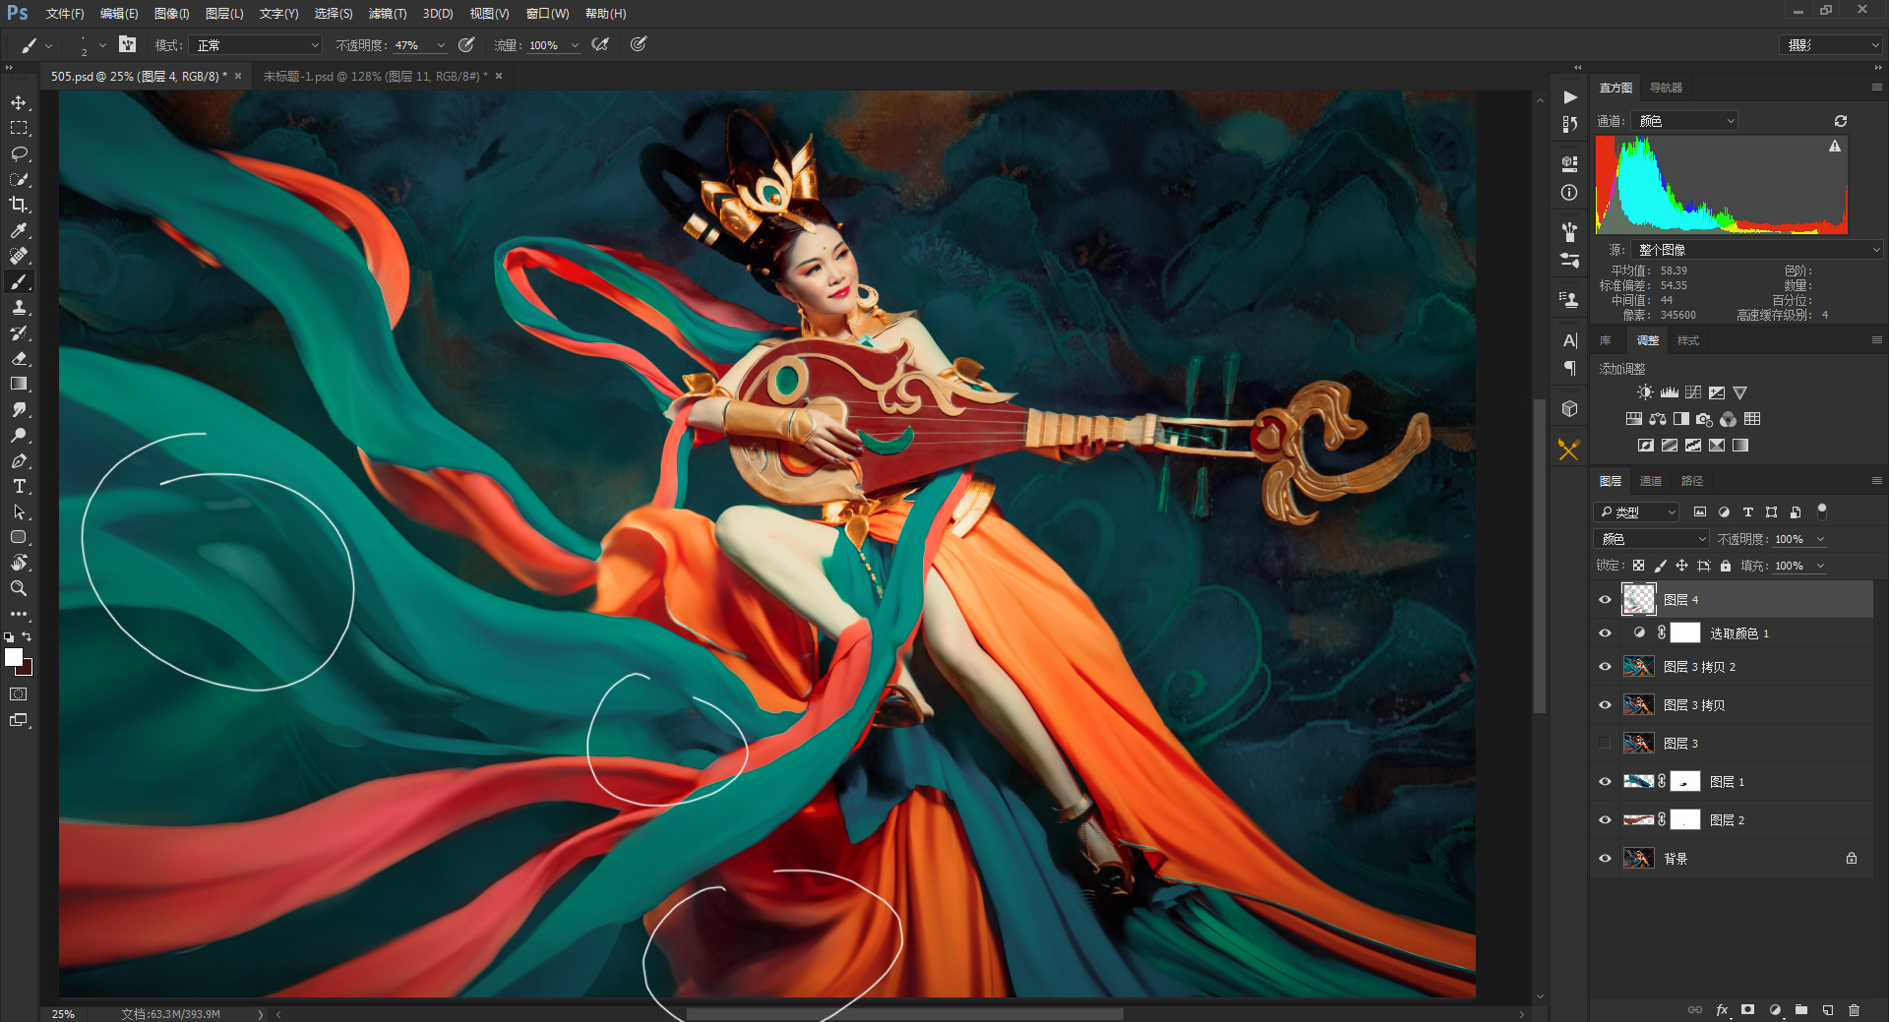Viewport: 1889px width, 1022px height.
Task: Select the Spot Healing Brush tool
Action: [19, 256]
